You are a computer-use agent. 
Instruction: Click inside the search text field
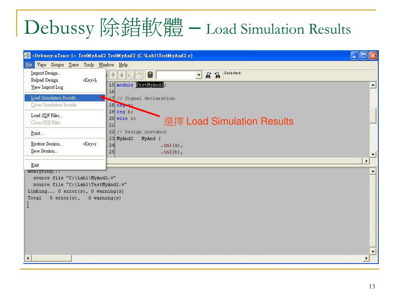[x=177, y=75]
